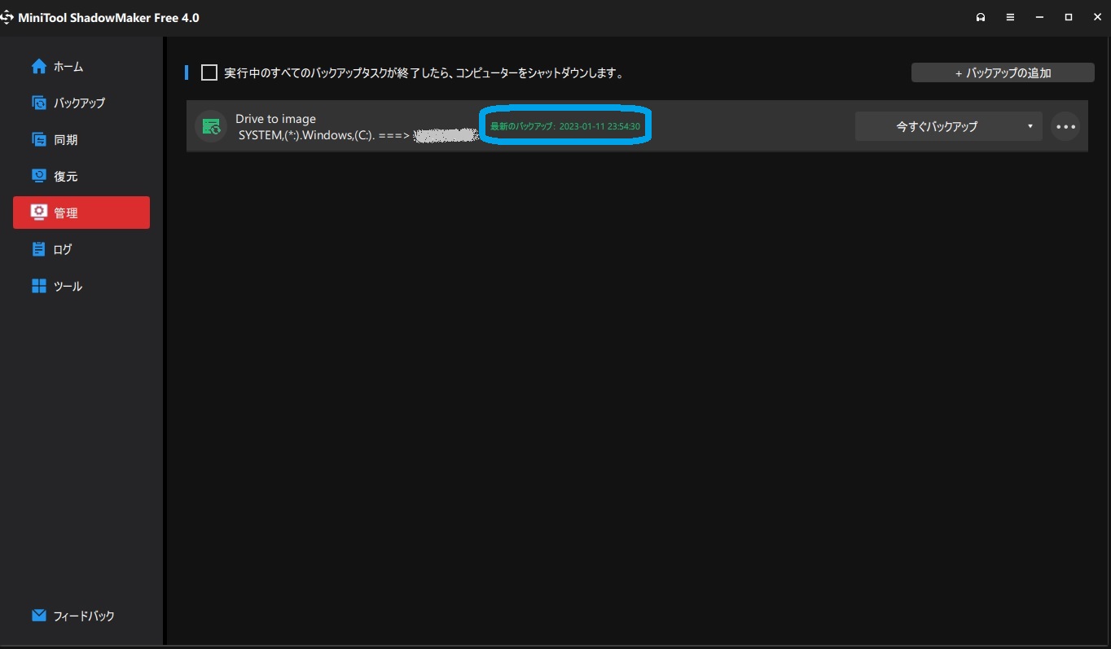Select the 管理 manage section
Viewport: 1111px width, 649px height.
[x=81, y=213]
